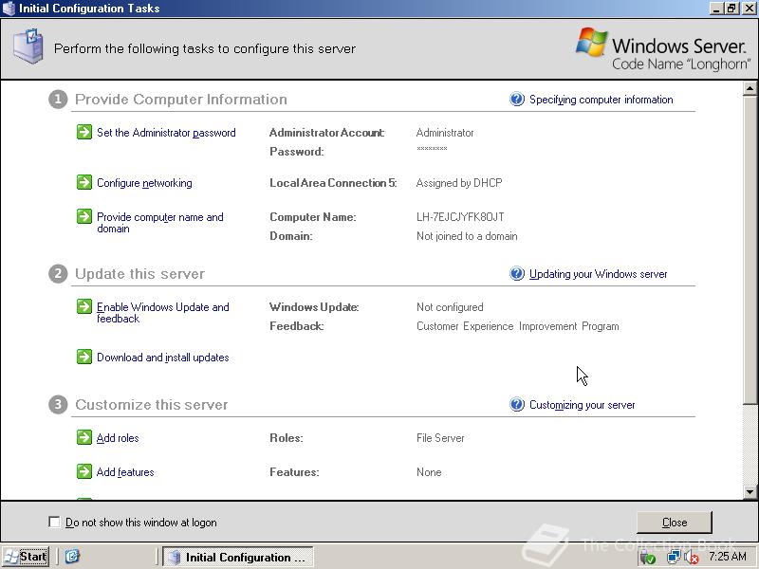
Task: Click the green arrow beside Download and install updates
Action: (84, 357)
